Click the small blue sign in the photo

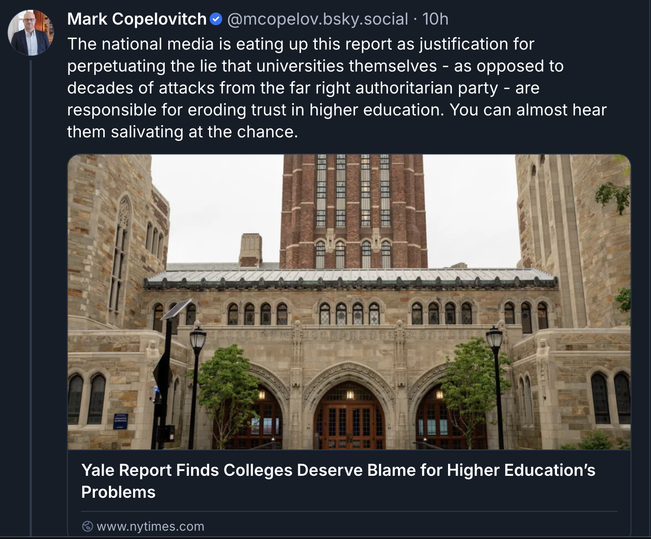pos(120,421)
